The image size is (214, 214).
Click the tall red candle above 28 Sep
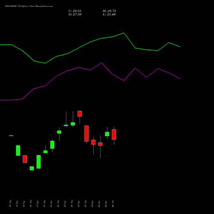[x=86, y=134]
